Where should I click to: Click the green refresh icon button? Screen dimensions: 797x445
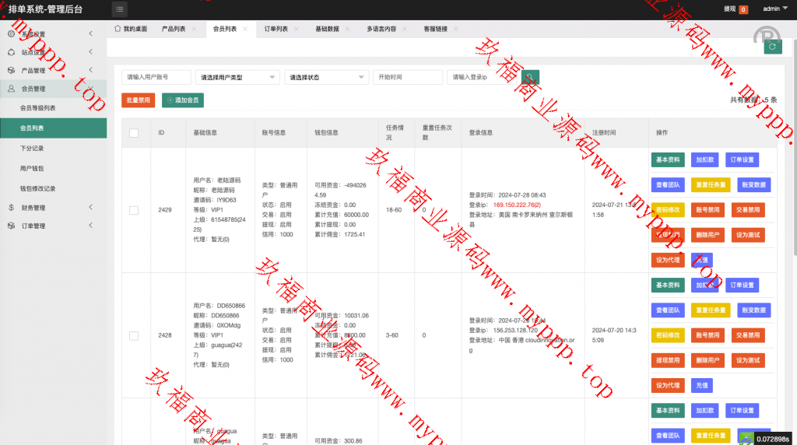[772, 47]
